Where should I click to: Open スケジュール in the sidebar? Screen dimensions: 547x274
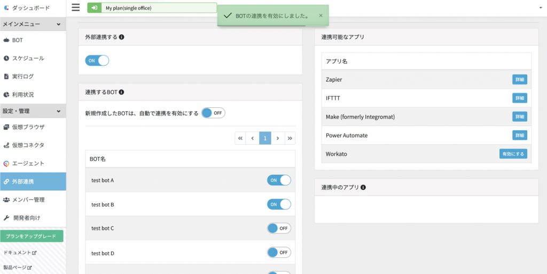[28, 58]
